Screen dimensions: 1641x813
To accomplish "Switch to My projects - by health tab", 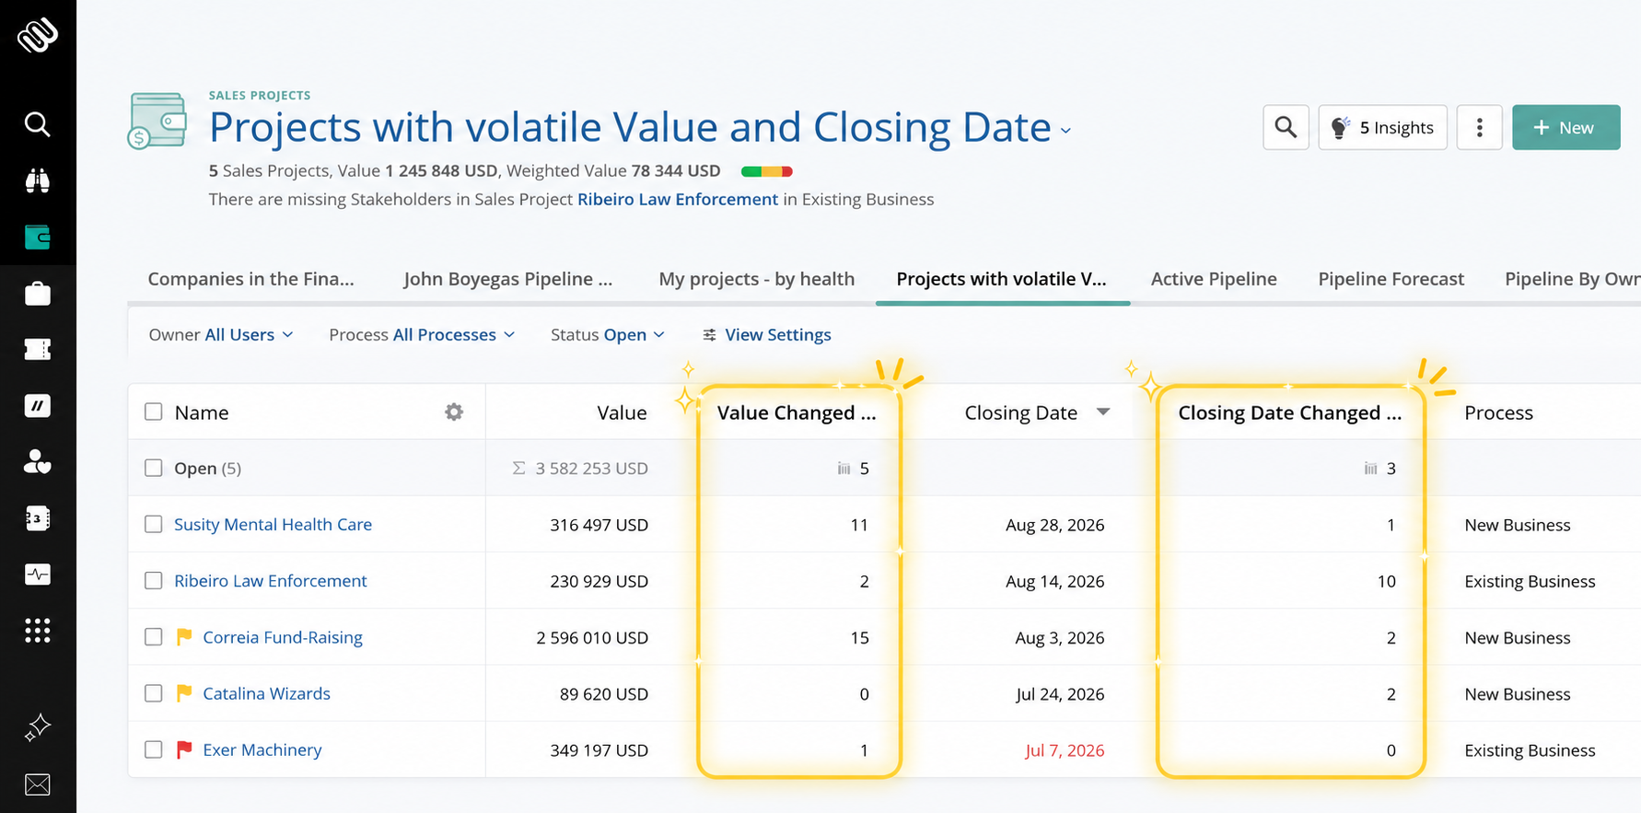I will click(x=757, y=279).
